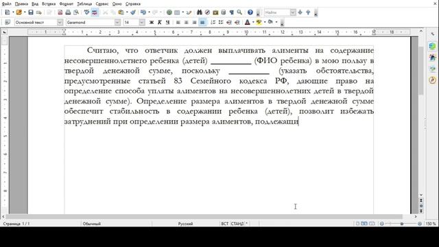Click the Zoom magnifier icon
Screen dimensions: 439x247
(239, 12)
